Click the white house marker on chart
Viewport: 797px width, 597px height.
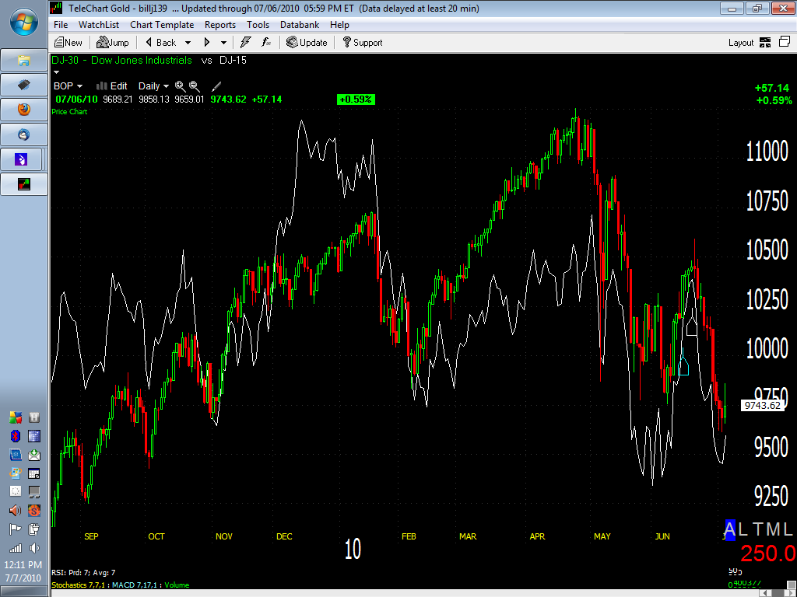click(x=692, y=326)
